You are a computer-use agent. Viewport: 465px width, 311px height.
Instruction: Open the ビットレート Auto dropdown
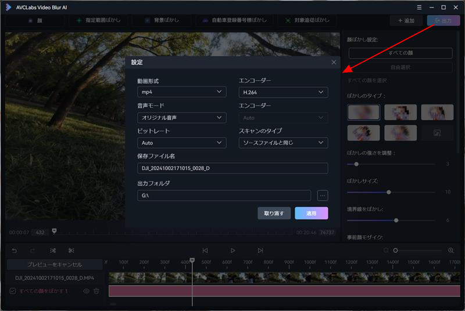pos(181,143)
